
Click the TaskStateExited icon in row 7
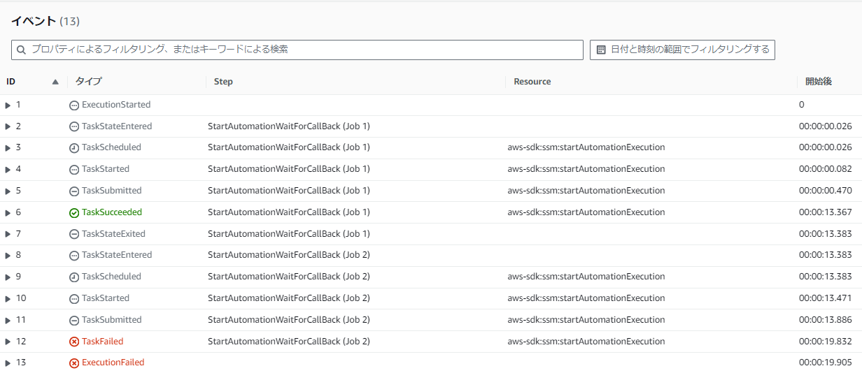(74, 235)
